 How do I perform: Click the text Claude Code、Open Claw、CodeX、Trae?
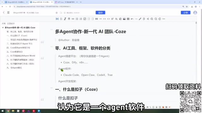click(88, 75)
